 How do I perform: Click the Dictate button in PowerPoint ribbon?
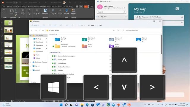[x=66, y=12]
